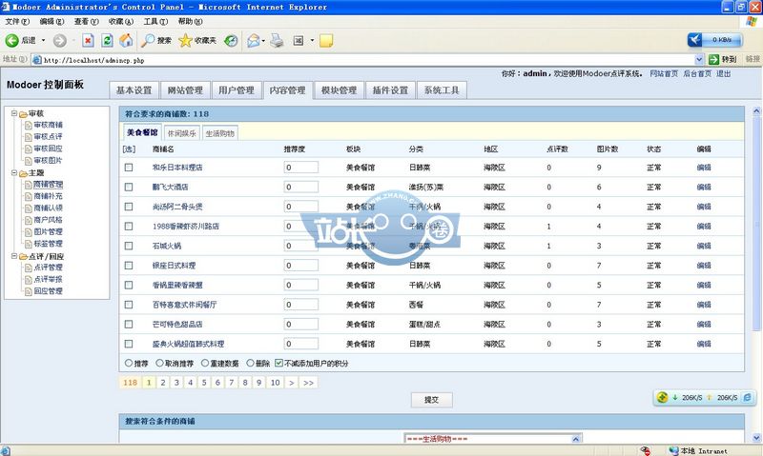Click the up arrow of the category list
The image size is (763, 456).
click(x=576, y=439)
